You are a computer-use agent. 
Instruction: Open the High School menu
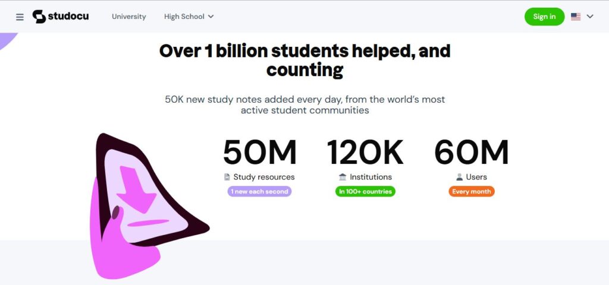click(x=184, y=17)
